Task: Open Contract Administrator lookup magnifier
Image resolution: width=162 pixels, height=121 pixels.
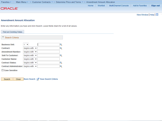Action: [x=61, y=66]
